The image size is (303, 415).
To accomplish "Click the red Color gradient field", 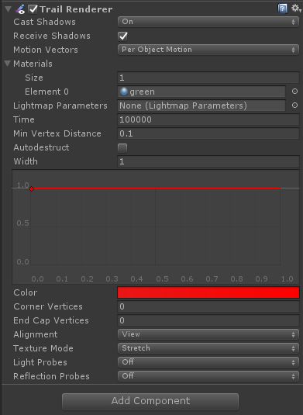I will click(208, 292).
